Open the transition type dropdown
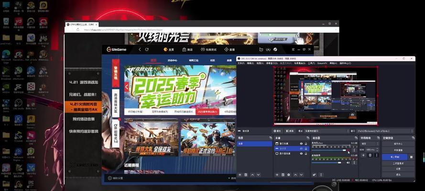Viewport: 425px width, 191px height. (370, 144)
